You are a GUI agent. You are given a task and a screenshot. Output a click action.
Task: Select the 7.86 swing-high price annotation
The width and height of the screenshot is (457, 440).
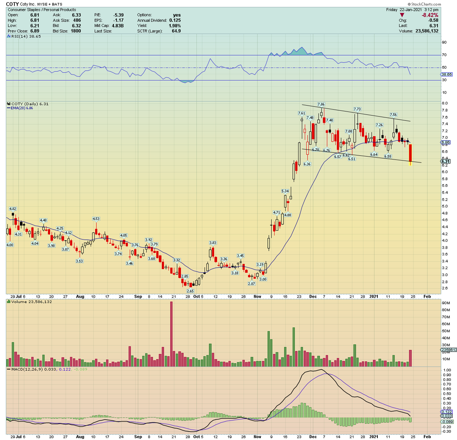point(321,103)
